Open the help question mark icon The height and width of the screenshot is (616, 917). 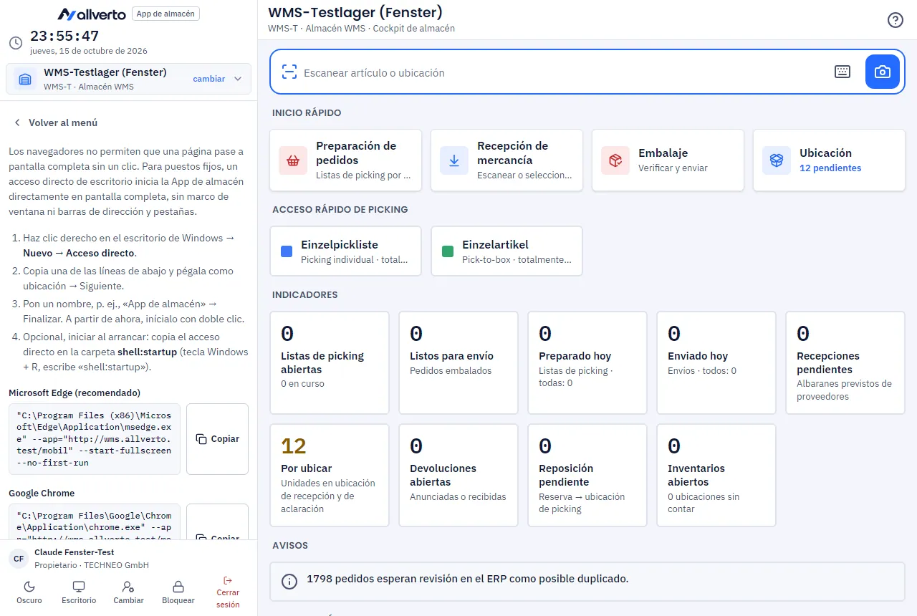coord(895,20)
